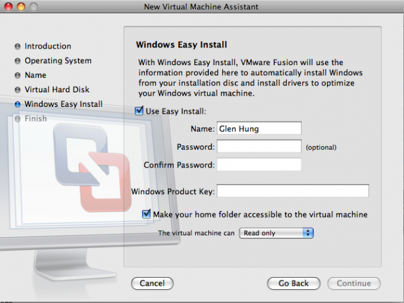Viewport: 404px width, 303px height.
Task: Toggle Make your home folder accessible checkbox
Action: coord(146,214)
